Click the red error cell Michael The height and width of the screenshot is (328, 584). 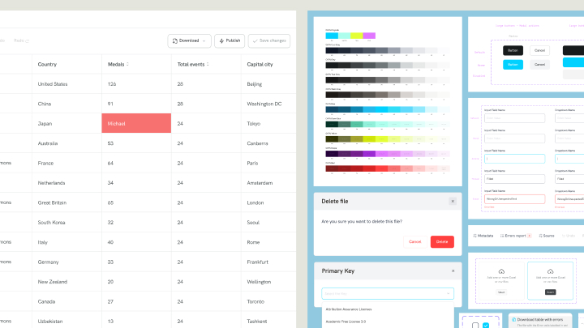[136, 123]
